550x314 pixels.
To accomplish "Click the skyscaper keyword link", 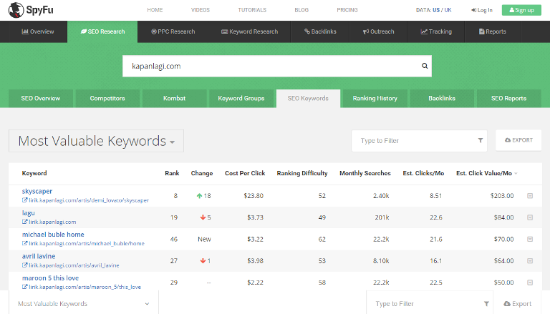I will (37, 192).
